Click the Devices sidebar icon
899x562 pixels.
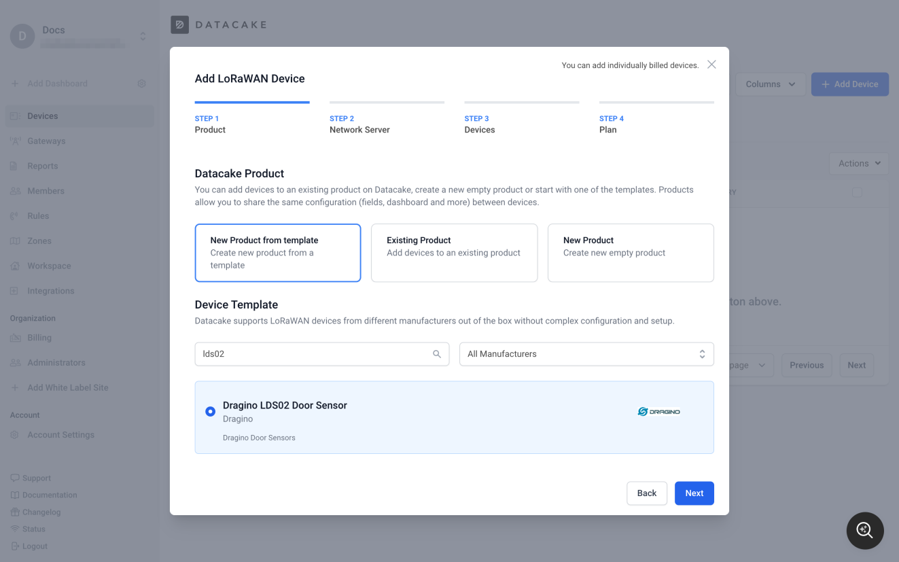click(15, 116)
